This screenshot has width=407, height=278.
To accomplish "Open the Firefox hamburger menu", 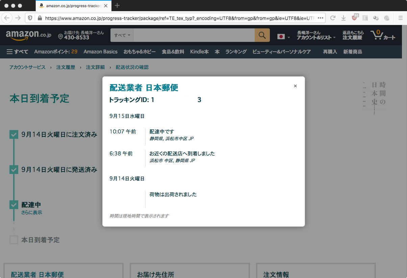I will pyautogui.click(x=401, y=18).
